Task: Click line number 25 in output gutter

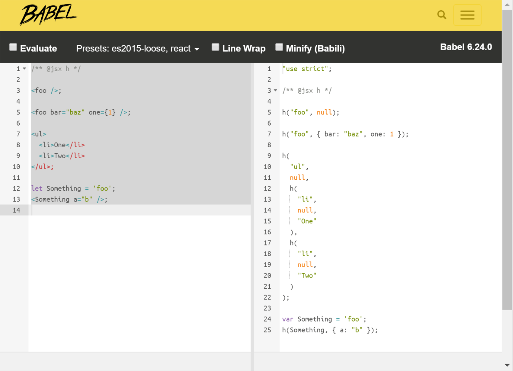Action: [268, 330]
